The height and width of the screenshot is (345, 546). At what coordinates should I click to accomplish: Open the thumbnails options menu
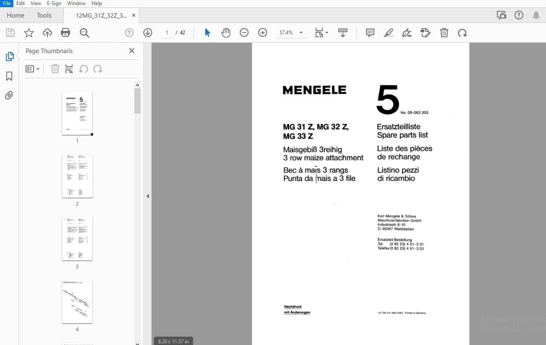pyautogui.click(x=32, y=69)
